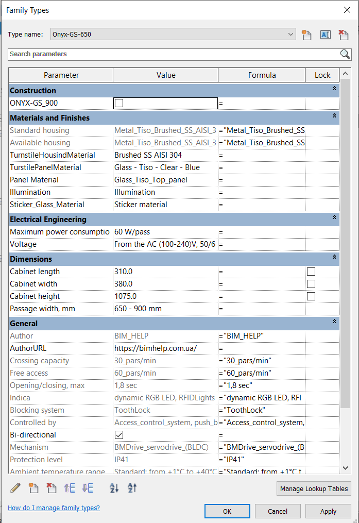This screenshot has height=523, width=359.
Task: Click the Parameter column header
Action: tap(61, 75)
